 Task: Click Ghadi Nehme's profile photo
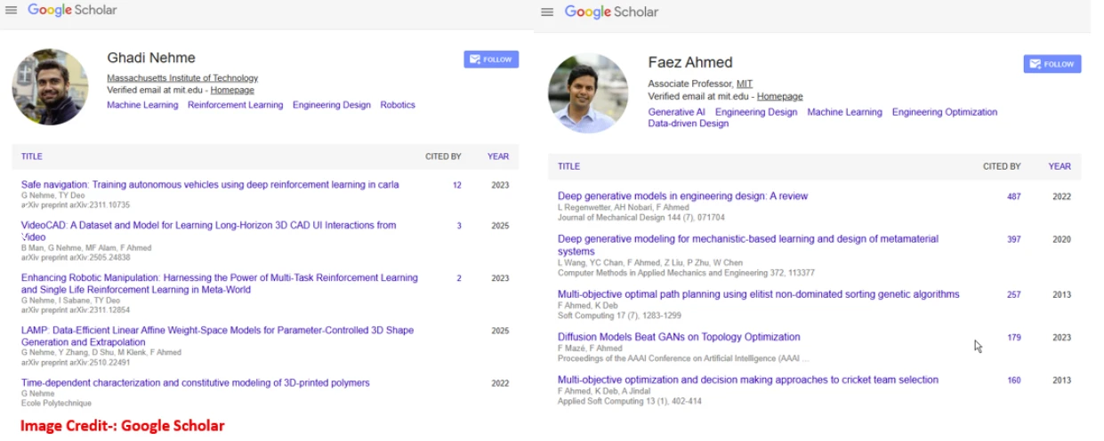[50, 86]
